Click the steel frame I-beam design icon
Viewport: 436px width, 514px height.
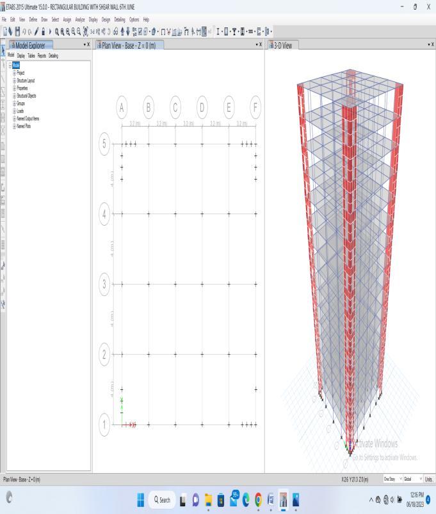tap(218, 31)
